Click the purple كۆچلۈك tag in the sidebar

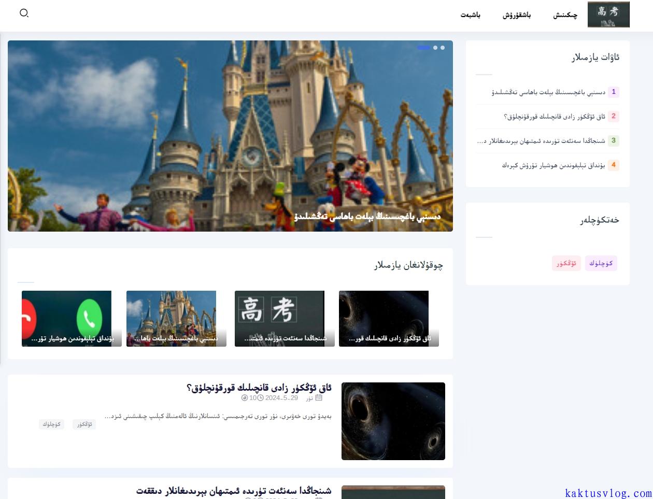[x=601, y=263]
